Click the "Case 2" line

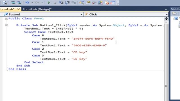[x=38, y=49]
